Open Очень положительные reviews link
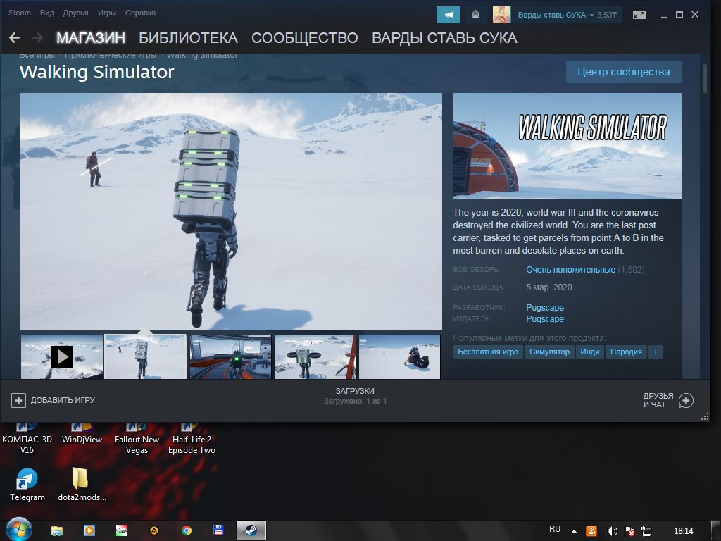 click(x=570, y=270)
